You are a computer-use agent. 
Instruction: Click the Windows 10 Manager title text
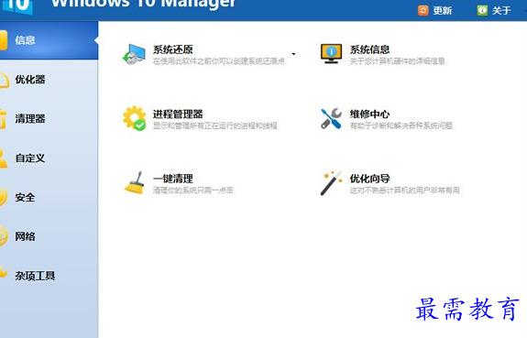point(144,4)
